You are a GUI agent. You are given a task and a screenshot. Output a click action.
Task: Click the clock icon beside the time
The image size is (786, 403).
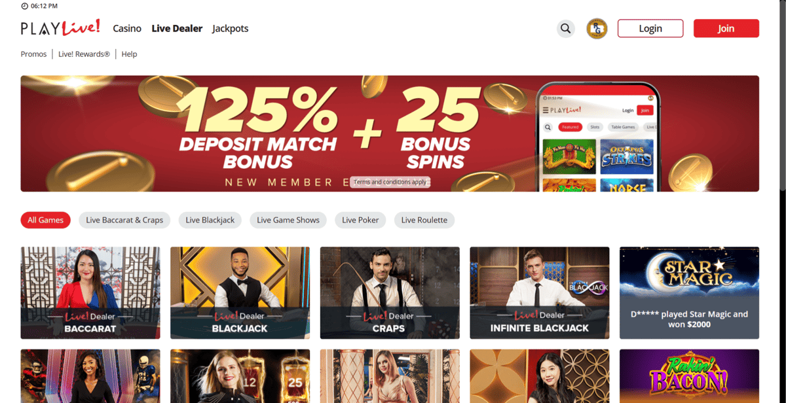24,6
